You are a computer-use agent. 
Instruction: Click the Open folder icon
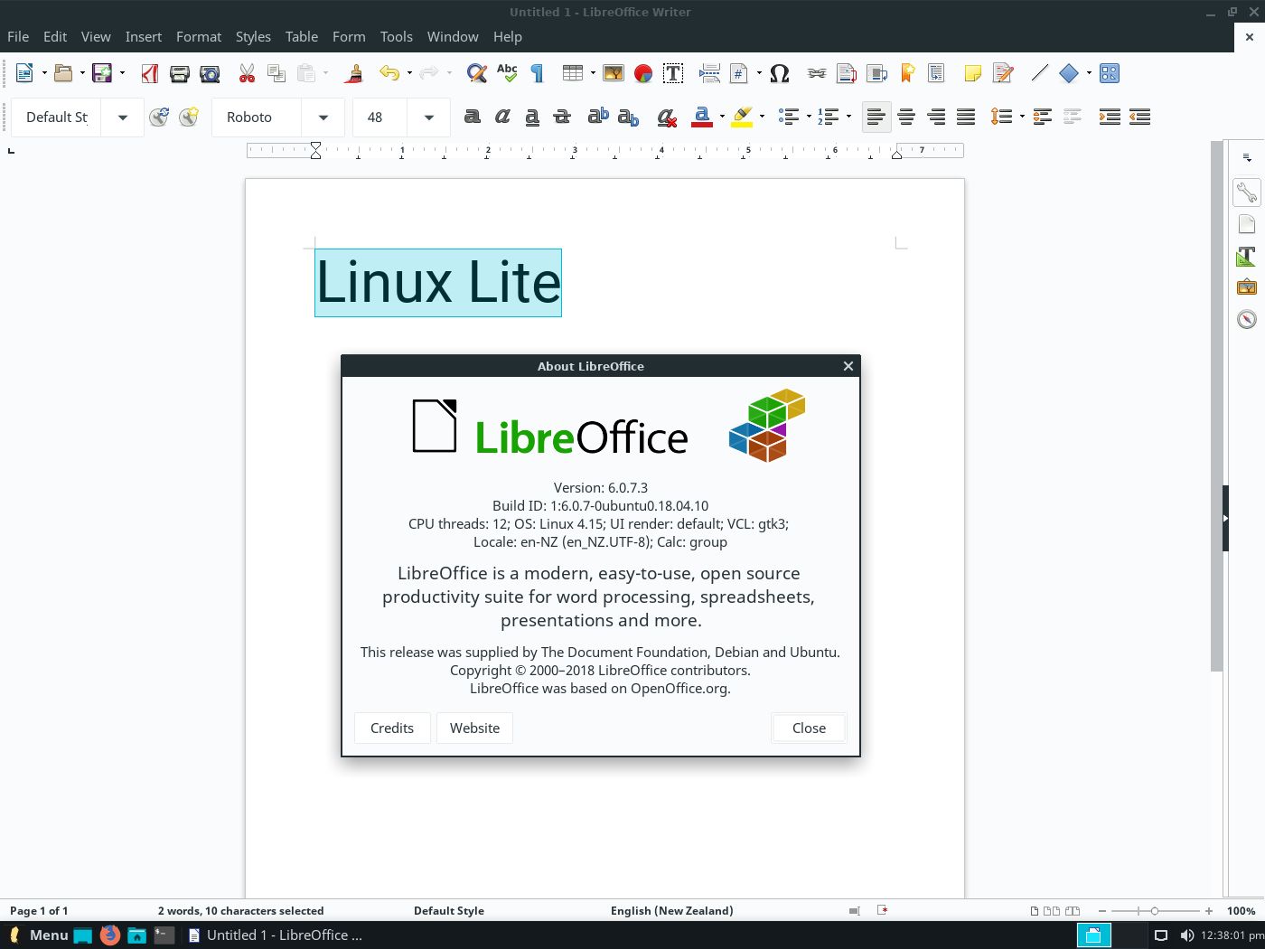[63, 73]
